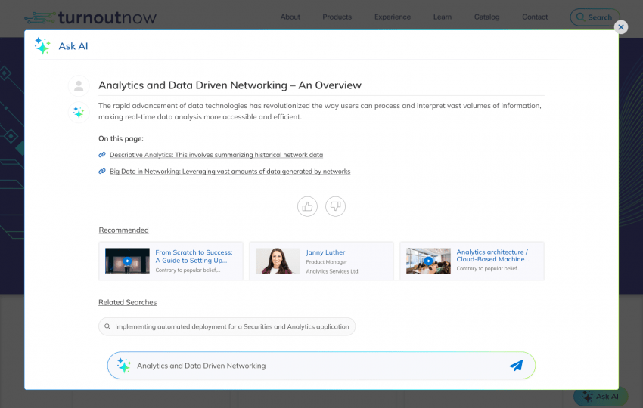Open Janny Luther's profile card
The width and height of the screenshot is (643, 408).
[321, 261]
